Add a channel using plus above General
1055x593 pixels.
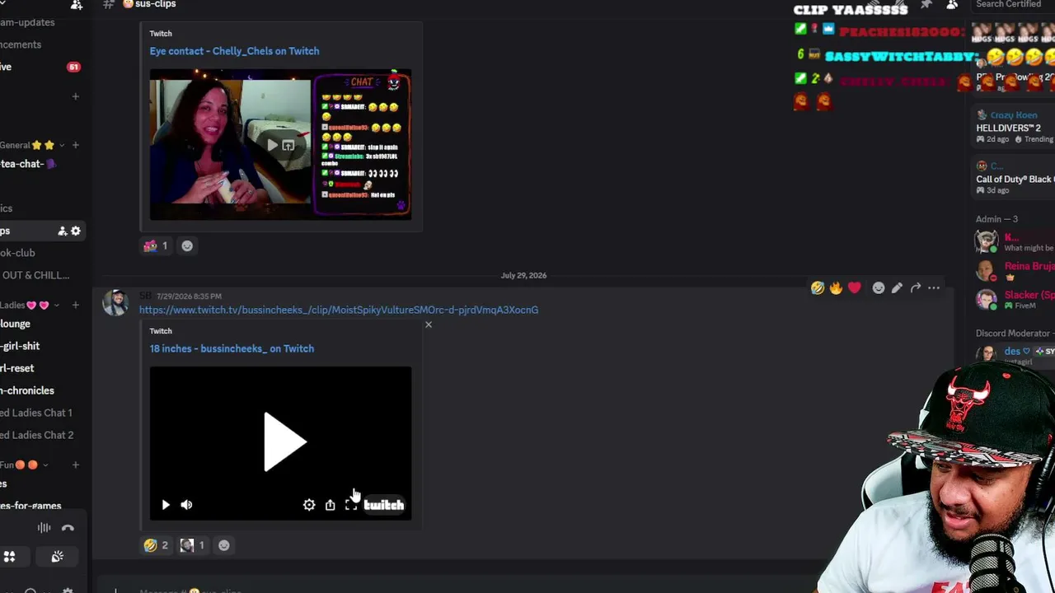coord(75,96)
